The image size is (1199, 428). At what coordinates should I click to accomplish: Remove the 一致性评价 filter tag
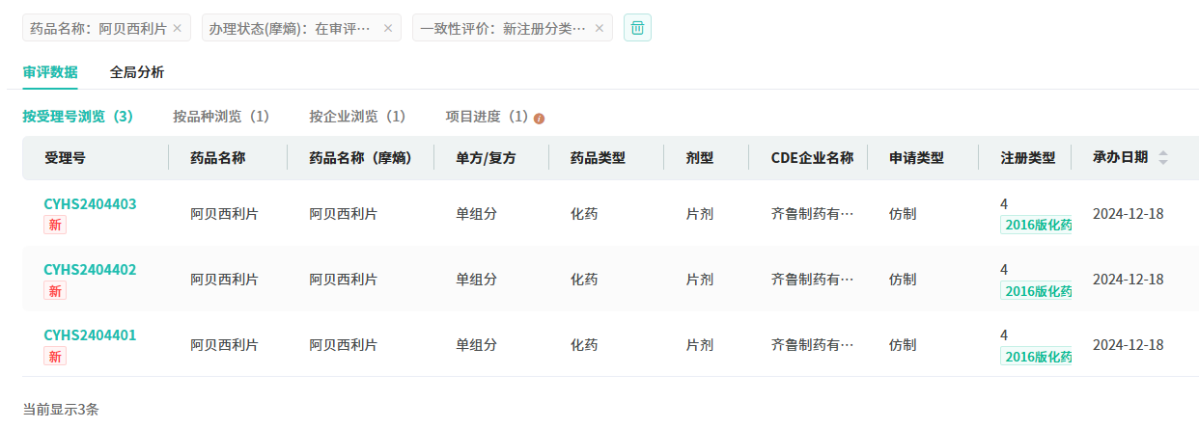pyautogui.click(x=599, y=28)
